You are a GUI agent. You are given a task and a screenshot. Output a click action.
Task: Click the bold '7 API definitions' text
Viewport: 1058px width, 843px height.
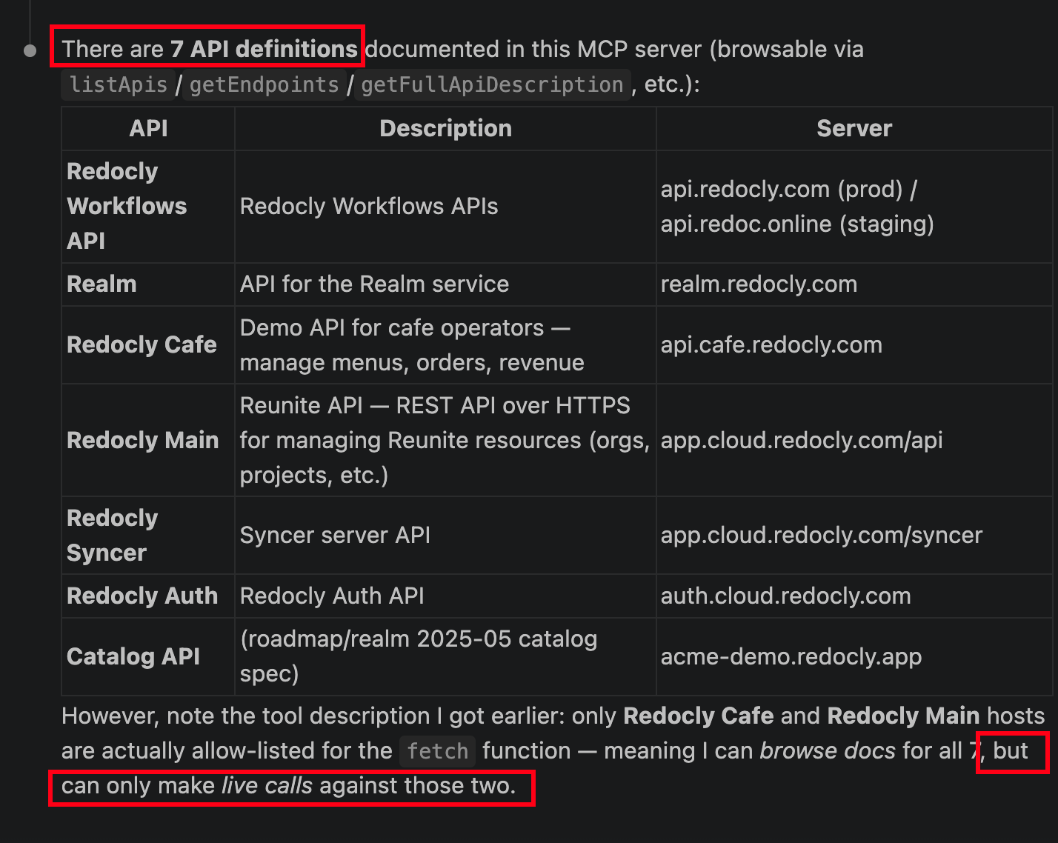264,49
